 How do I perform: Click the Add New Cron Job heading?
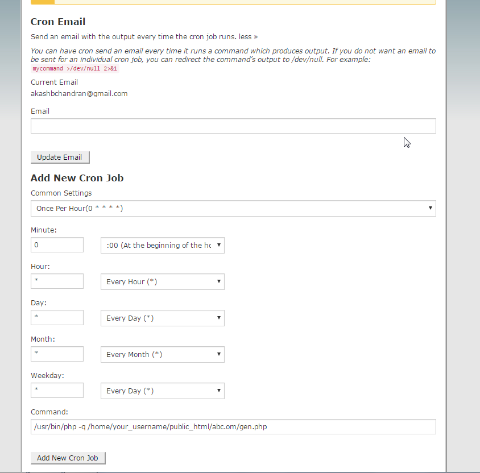coord(77,178)
